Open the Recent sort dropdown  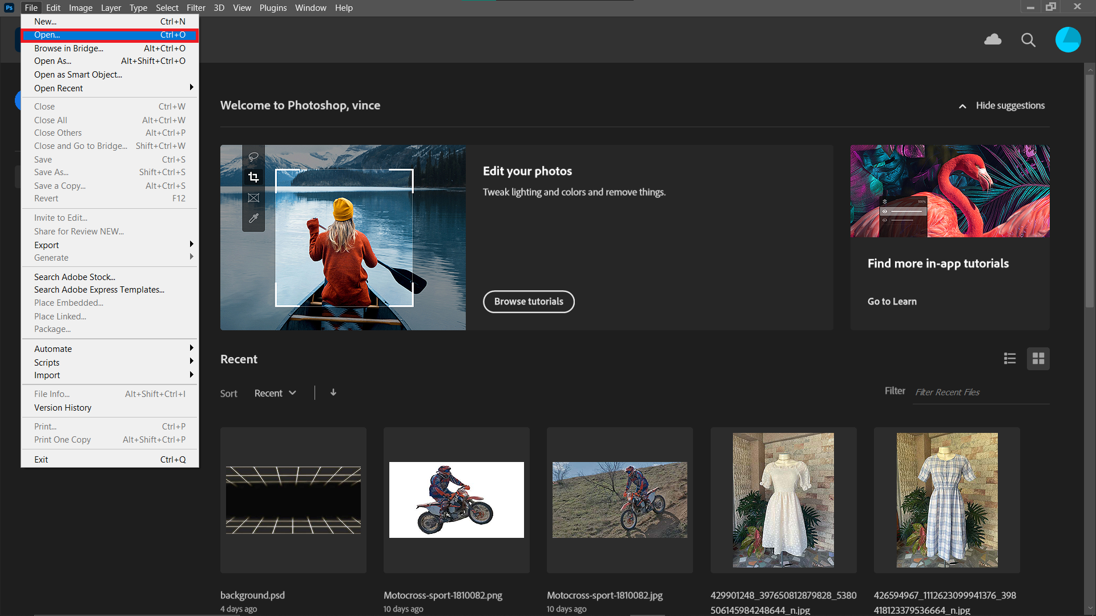click(x=275, y=393)
